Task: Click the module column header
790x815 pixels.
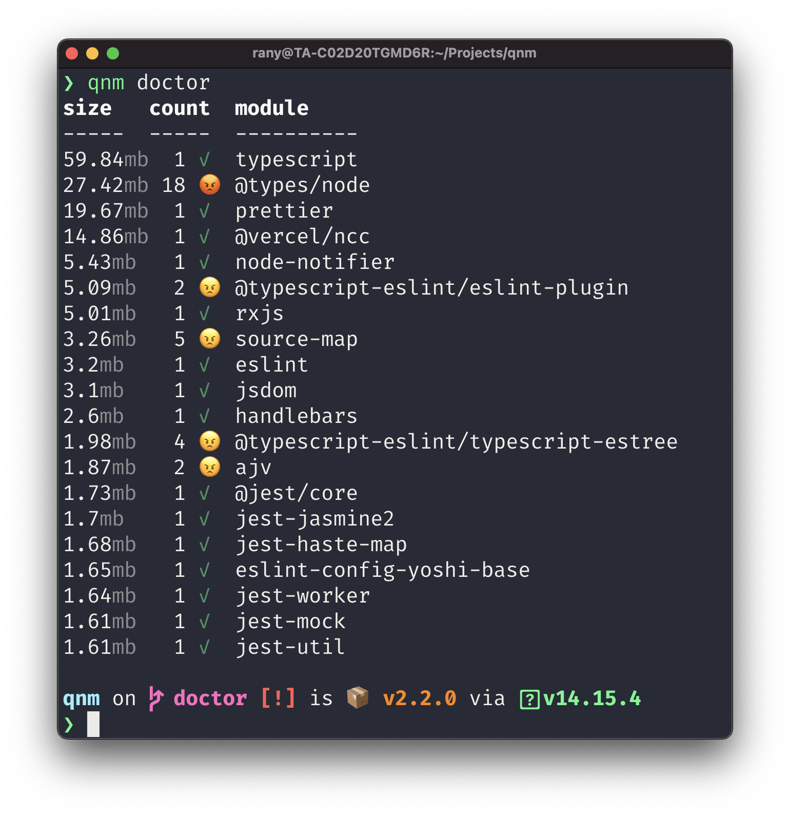Action: tap(272, 108)
